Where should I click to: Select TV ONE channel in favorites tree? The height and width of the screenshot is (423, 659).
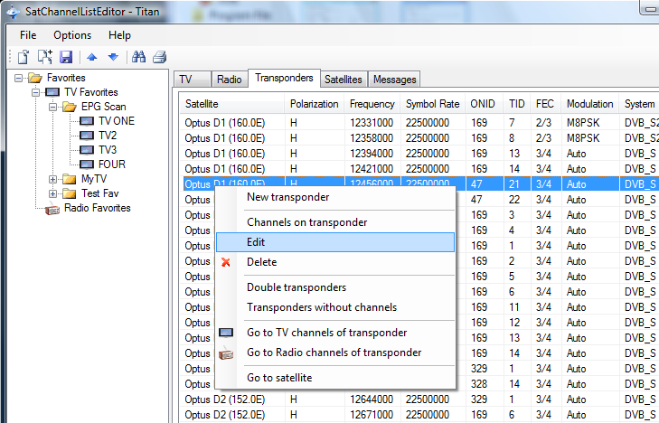[x=116, y=121]
